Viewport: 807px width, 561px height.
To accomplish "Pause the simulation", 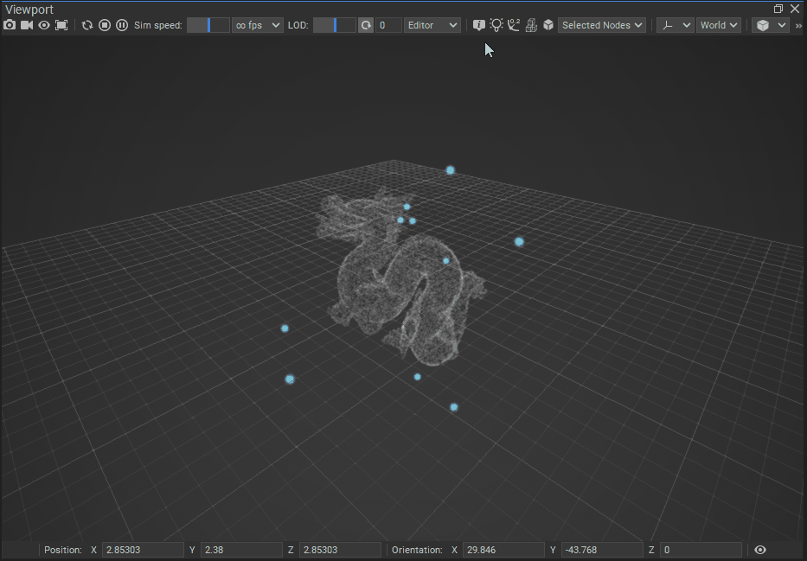I will click(122, 25).
